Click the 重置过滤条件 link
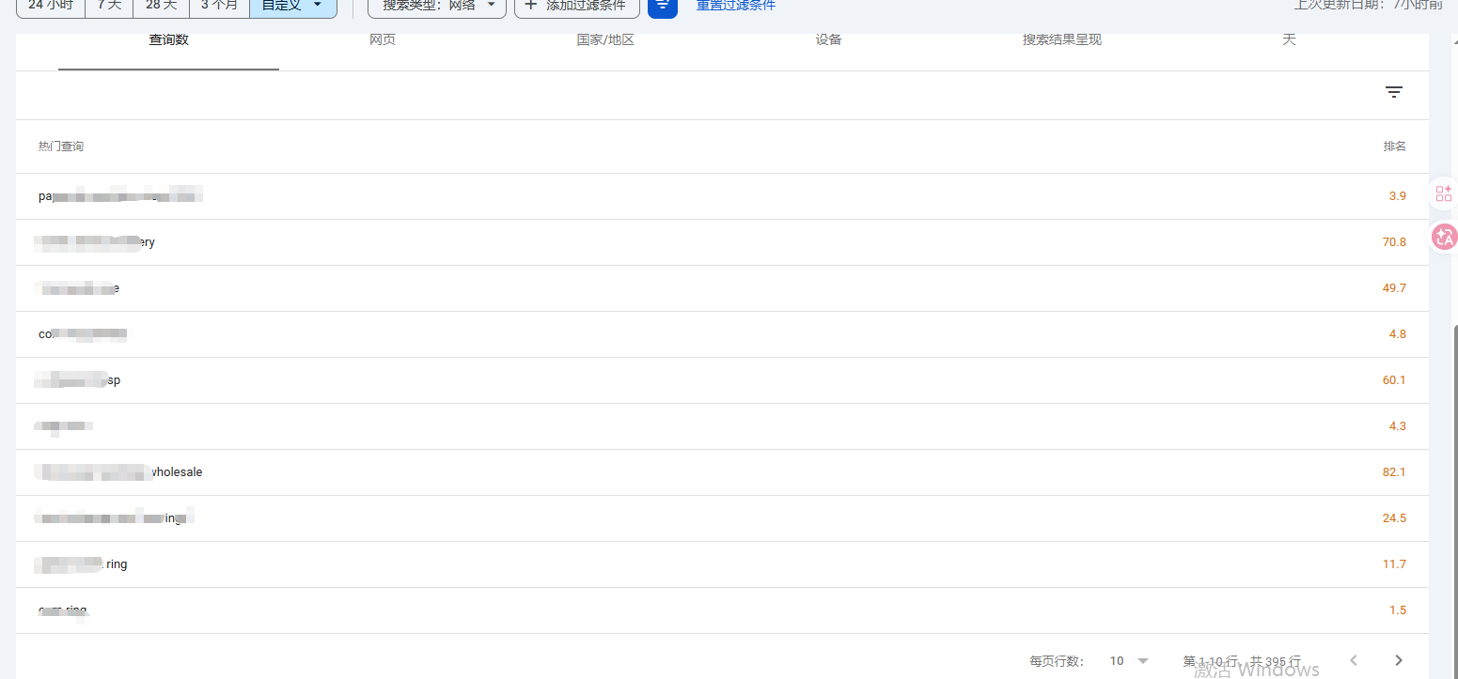Screen dimensions: 1458x679 735,6
